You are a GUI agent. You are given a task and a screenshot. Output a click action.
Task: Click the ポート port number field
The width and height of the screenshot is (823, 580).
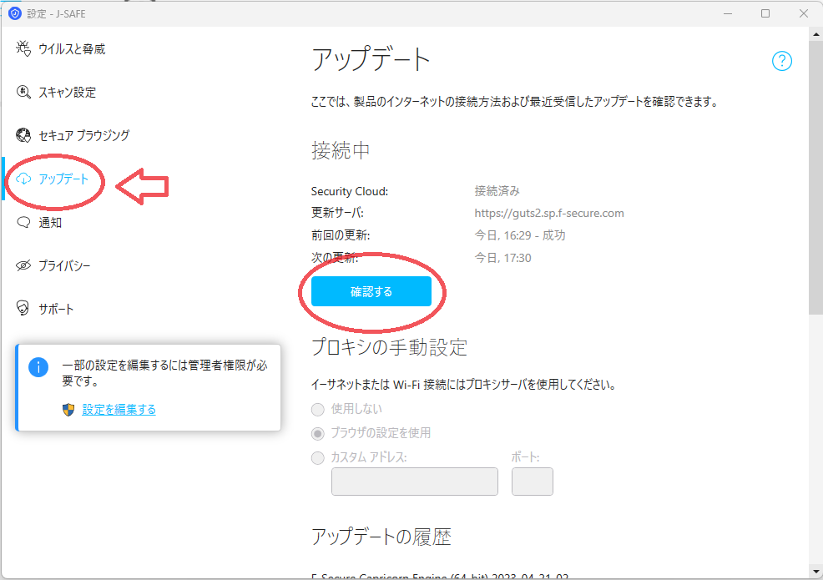point(533,482)
